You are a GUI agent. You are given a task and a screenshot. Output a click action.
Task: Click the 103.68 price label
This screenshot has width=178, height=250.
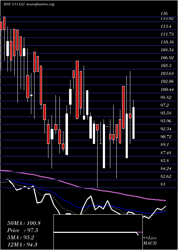167,74
